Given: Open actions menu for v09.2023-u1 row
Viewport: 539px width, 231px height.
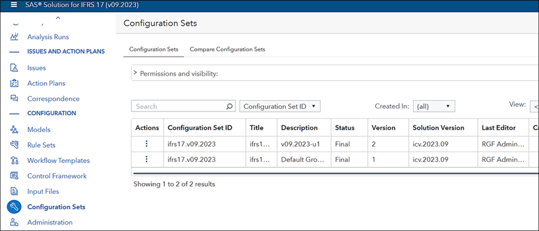Looking at the screenshot, I should coord(146,144).
